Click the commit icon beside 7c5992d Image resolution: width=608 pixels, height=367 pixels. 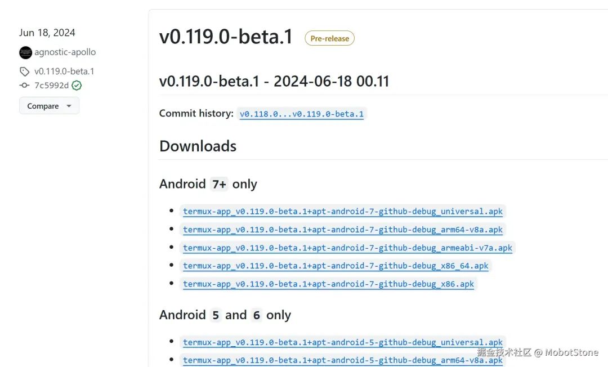(24, 85)
